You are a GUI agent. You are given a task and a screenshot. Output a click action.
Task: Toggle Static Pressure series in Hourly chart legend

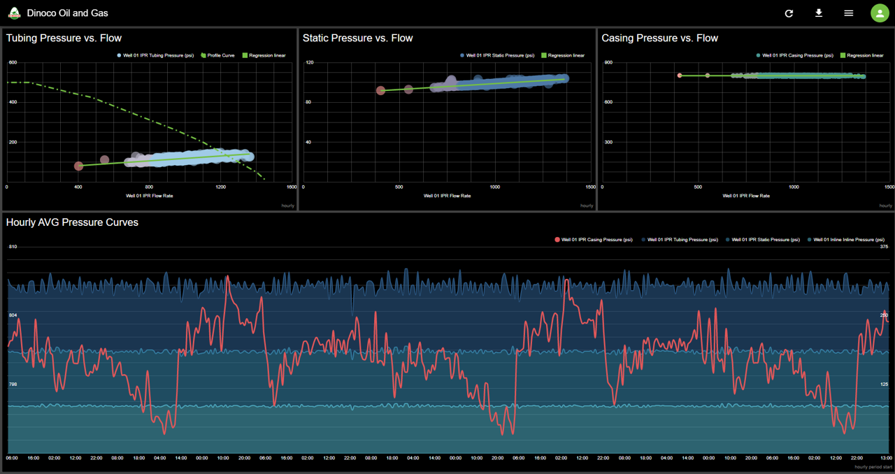point(762,240)
